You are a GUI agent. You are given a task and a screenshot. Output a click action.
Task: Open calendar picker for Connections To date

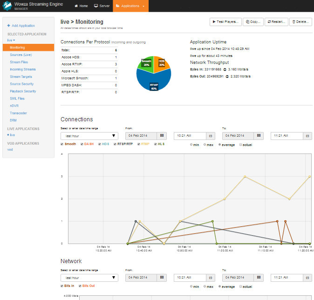pyautogui.click(x=259, y=136)
